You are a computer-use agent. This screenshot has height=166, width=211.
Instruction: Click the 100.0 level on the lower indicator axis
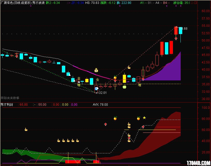pyautogui.click(x=206, y=107)
